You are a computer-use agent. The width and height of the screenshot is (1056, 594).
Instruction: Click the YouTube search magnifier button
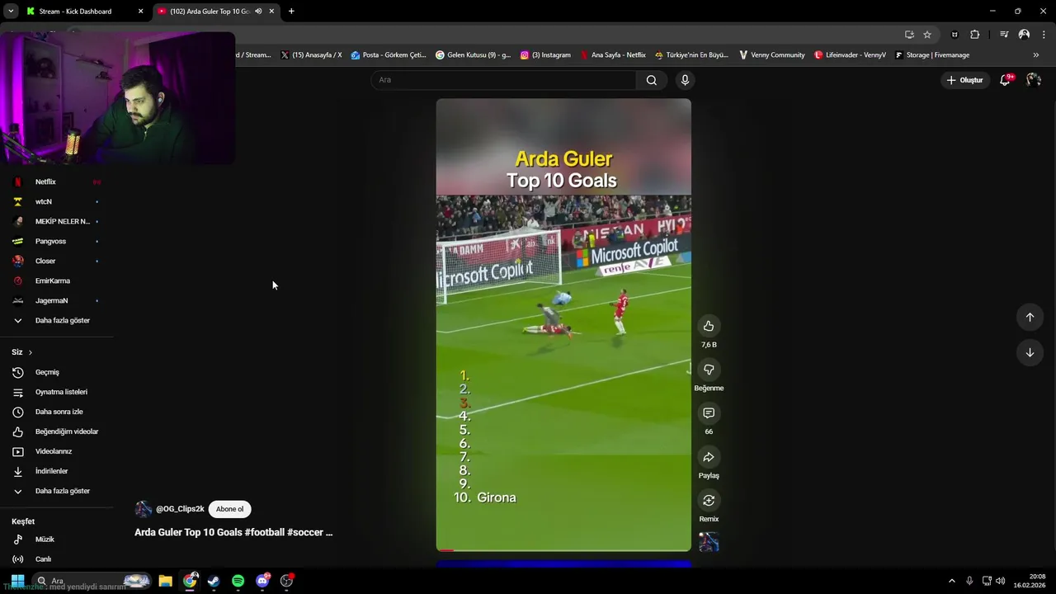[x=652, y=80]
